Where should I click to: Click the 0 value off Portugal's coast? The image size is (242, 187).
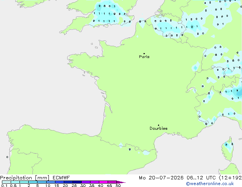pyautogui.click(x=7, y=157)
